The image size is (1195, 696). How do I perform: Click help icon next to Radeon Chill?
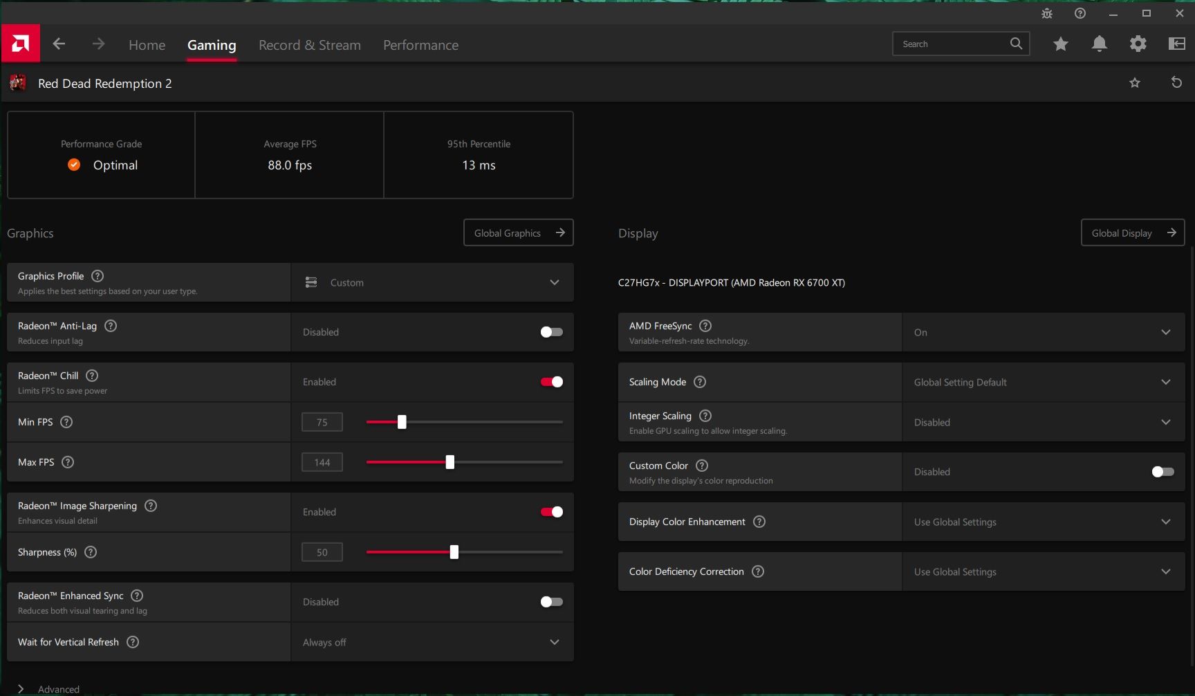click(92, 376)
